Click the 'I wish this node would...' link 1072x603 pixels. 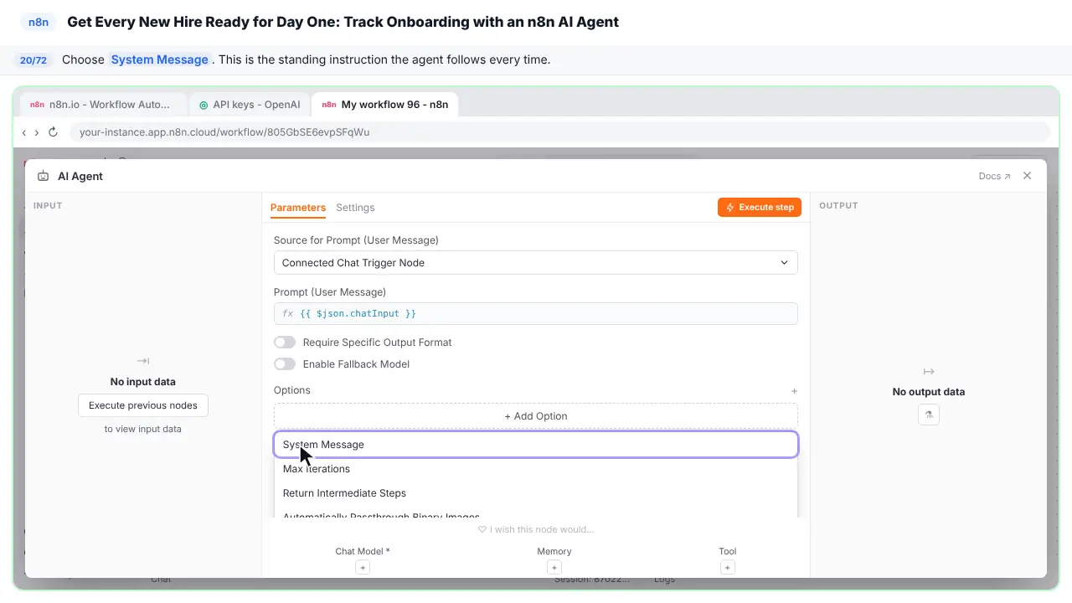click(x=536, y=530)
